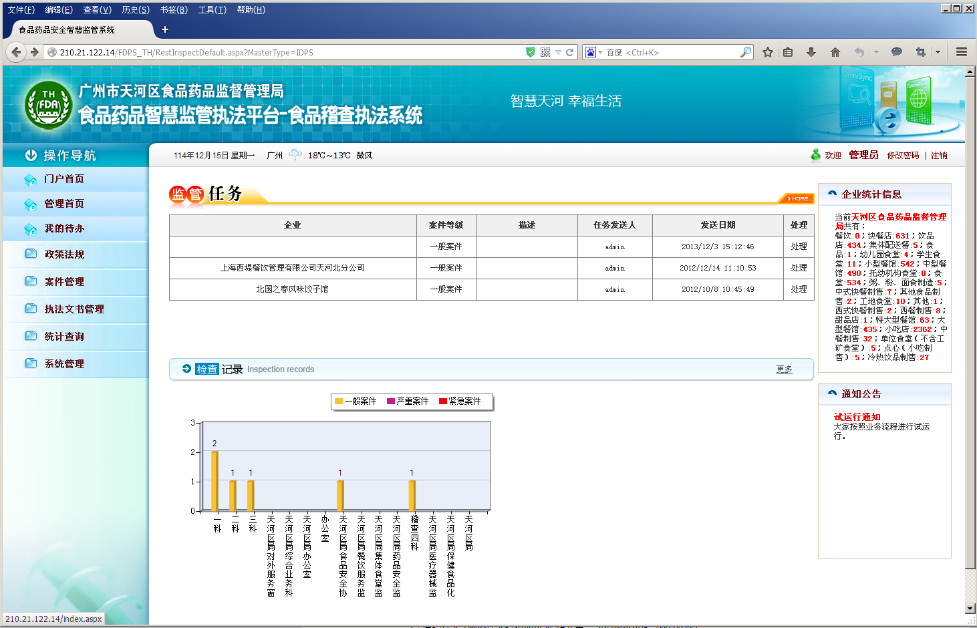Click the 我的待办 house icon
Viewport: 977px width, 628px height.
[30, 228]
